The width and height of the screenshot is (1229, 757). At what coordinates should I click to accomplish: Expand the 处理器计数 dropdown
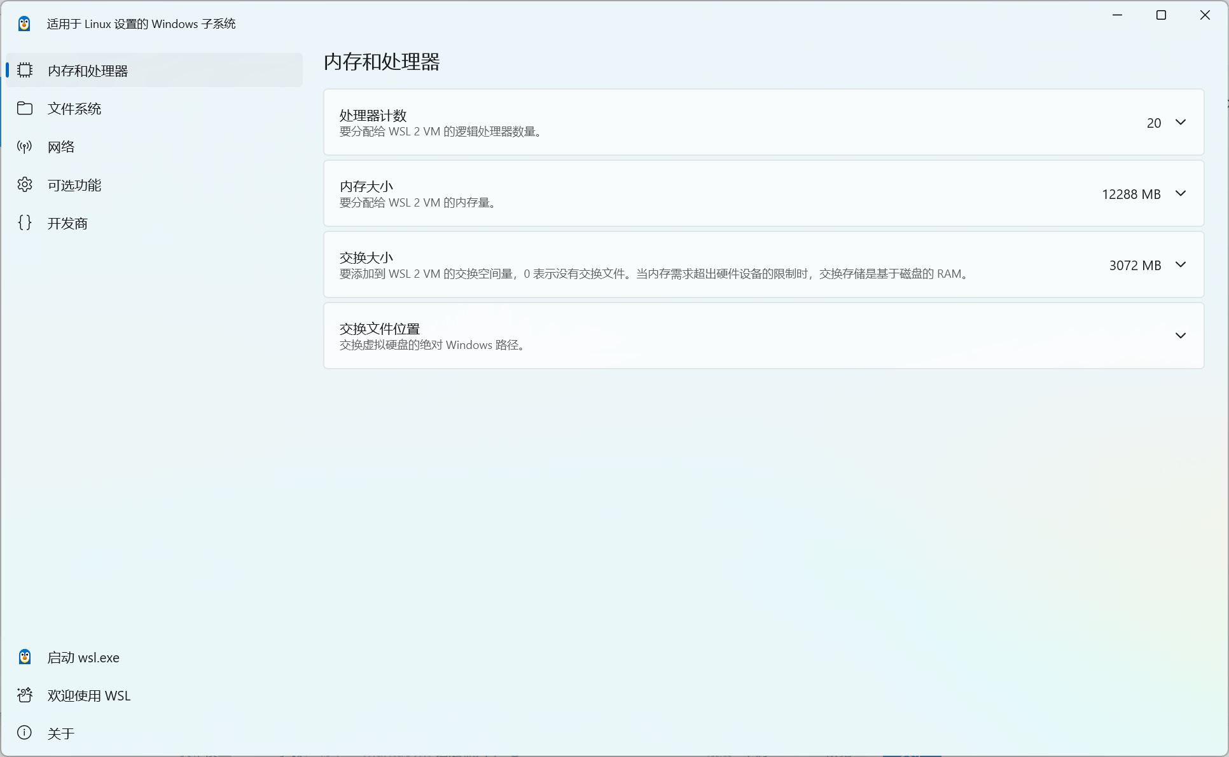[1181, 122]
